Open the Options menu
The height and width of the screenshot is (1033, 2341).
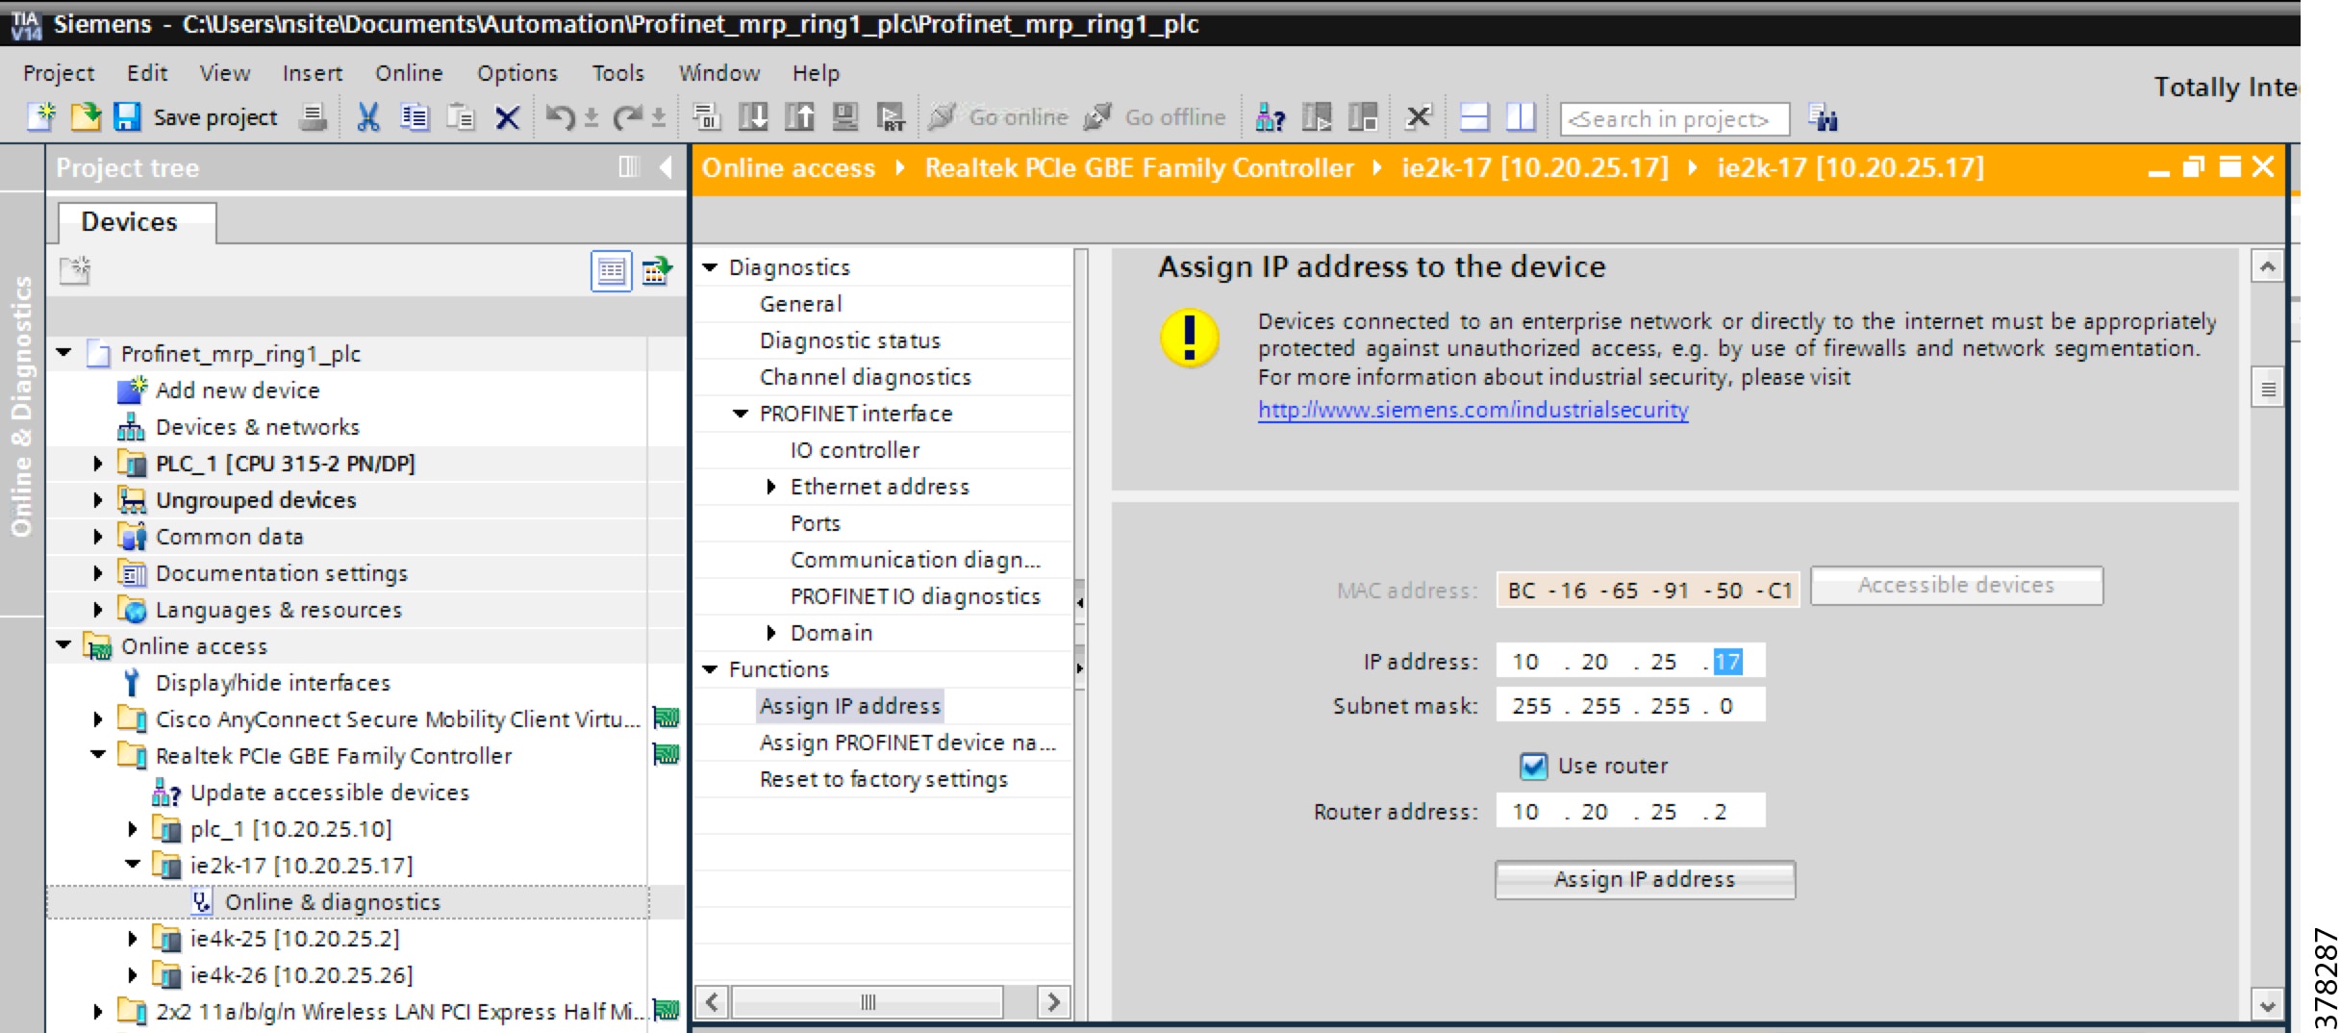pyautogui.click(x=517, y=73)
